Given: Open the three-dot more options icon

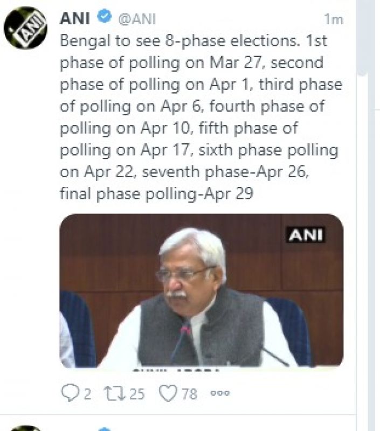Looking at the screenshot, I should coord(220,394).
